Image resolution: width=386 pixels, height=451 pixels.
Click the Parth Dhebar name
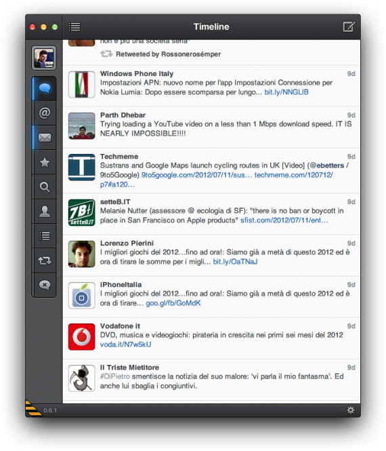(123, 115)
